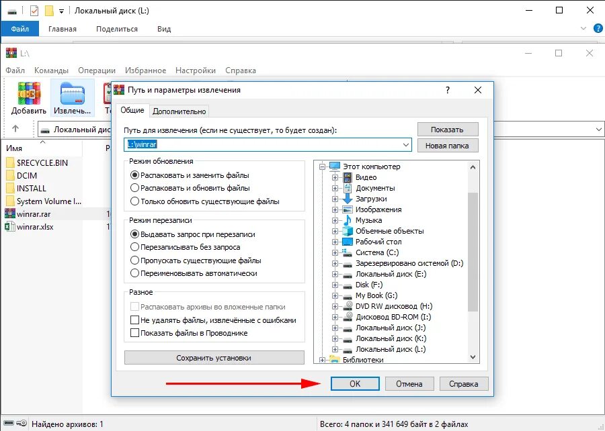Click the Дисковод BD-ROM (I:) disc icon
This screenshot has width=605, height=431.
(348, 317)
